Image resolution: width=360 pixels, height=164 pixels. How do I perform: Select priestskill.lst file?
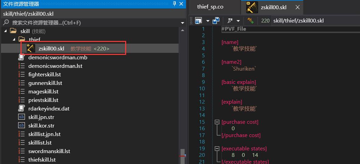[43, 100]
